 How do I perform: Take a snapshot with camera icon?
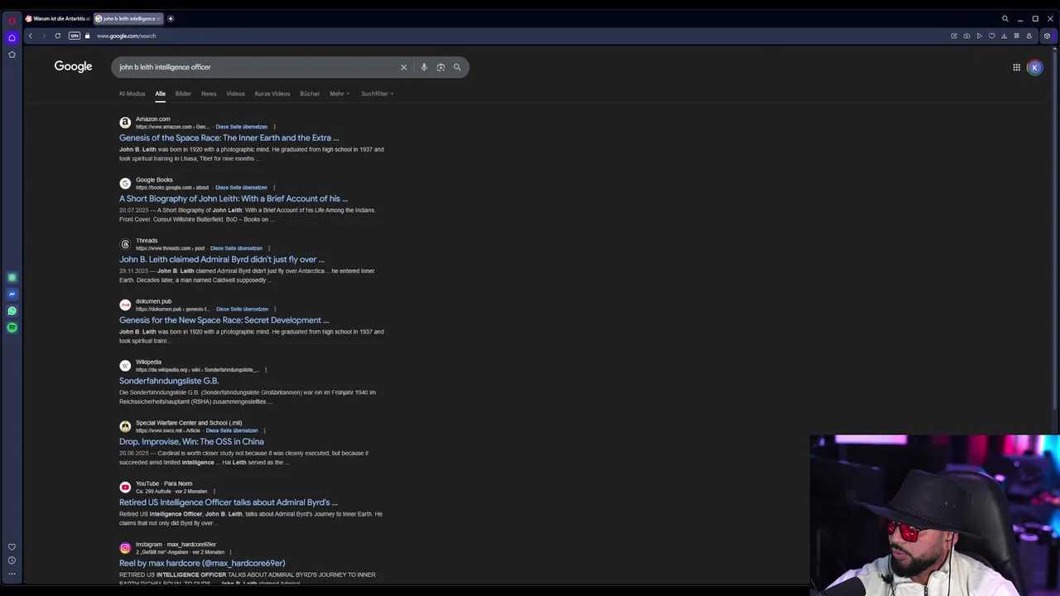point(966,36)
